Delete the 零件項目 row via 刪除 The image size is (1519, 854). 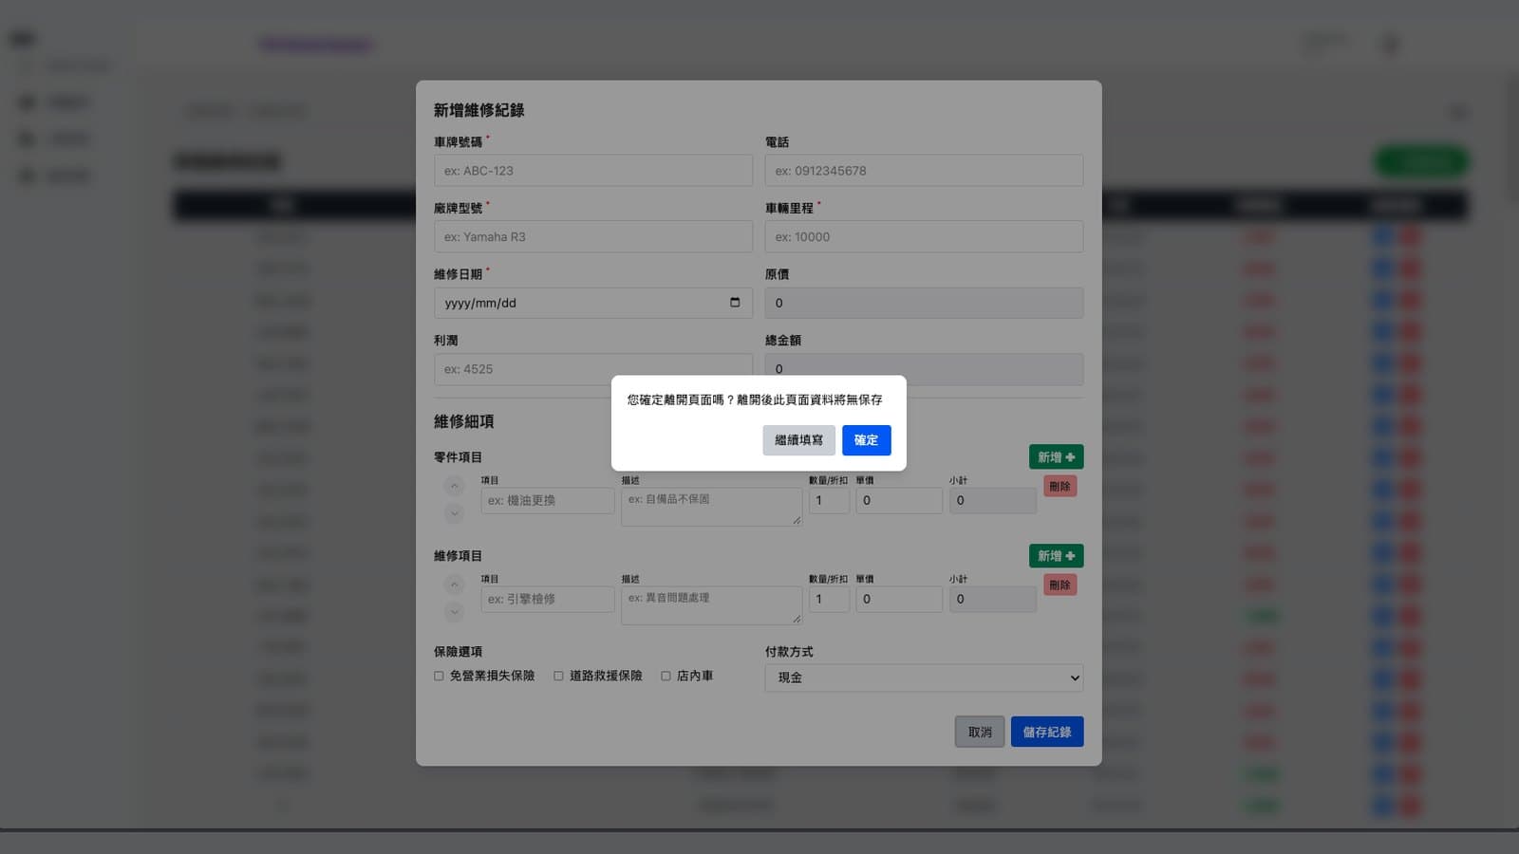(1060, 487)
